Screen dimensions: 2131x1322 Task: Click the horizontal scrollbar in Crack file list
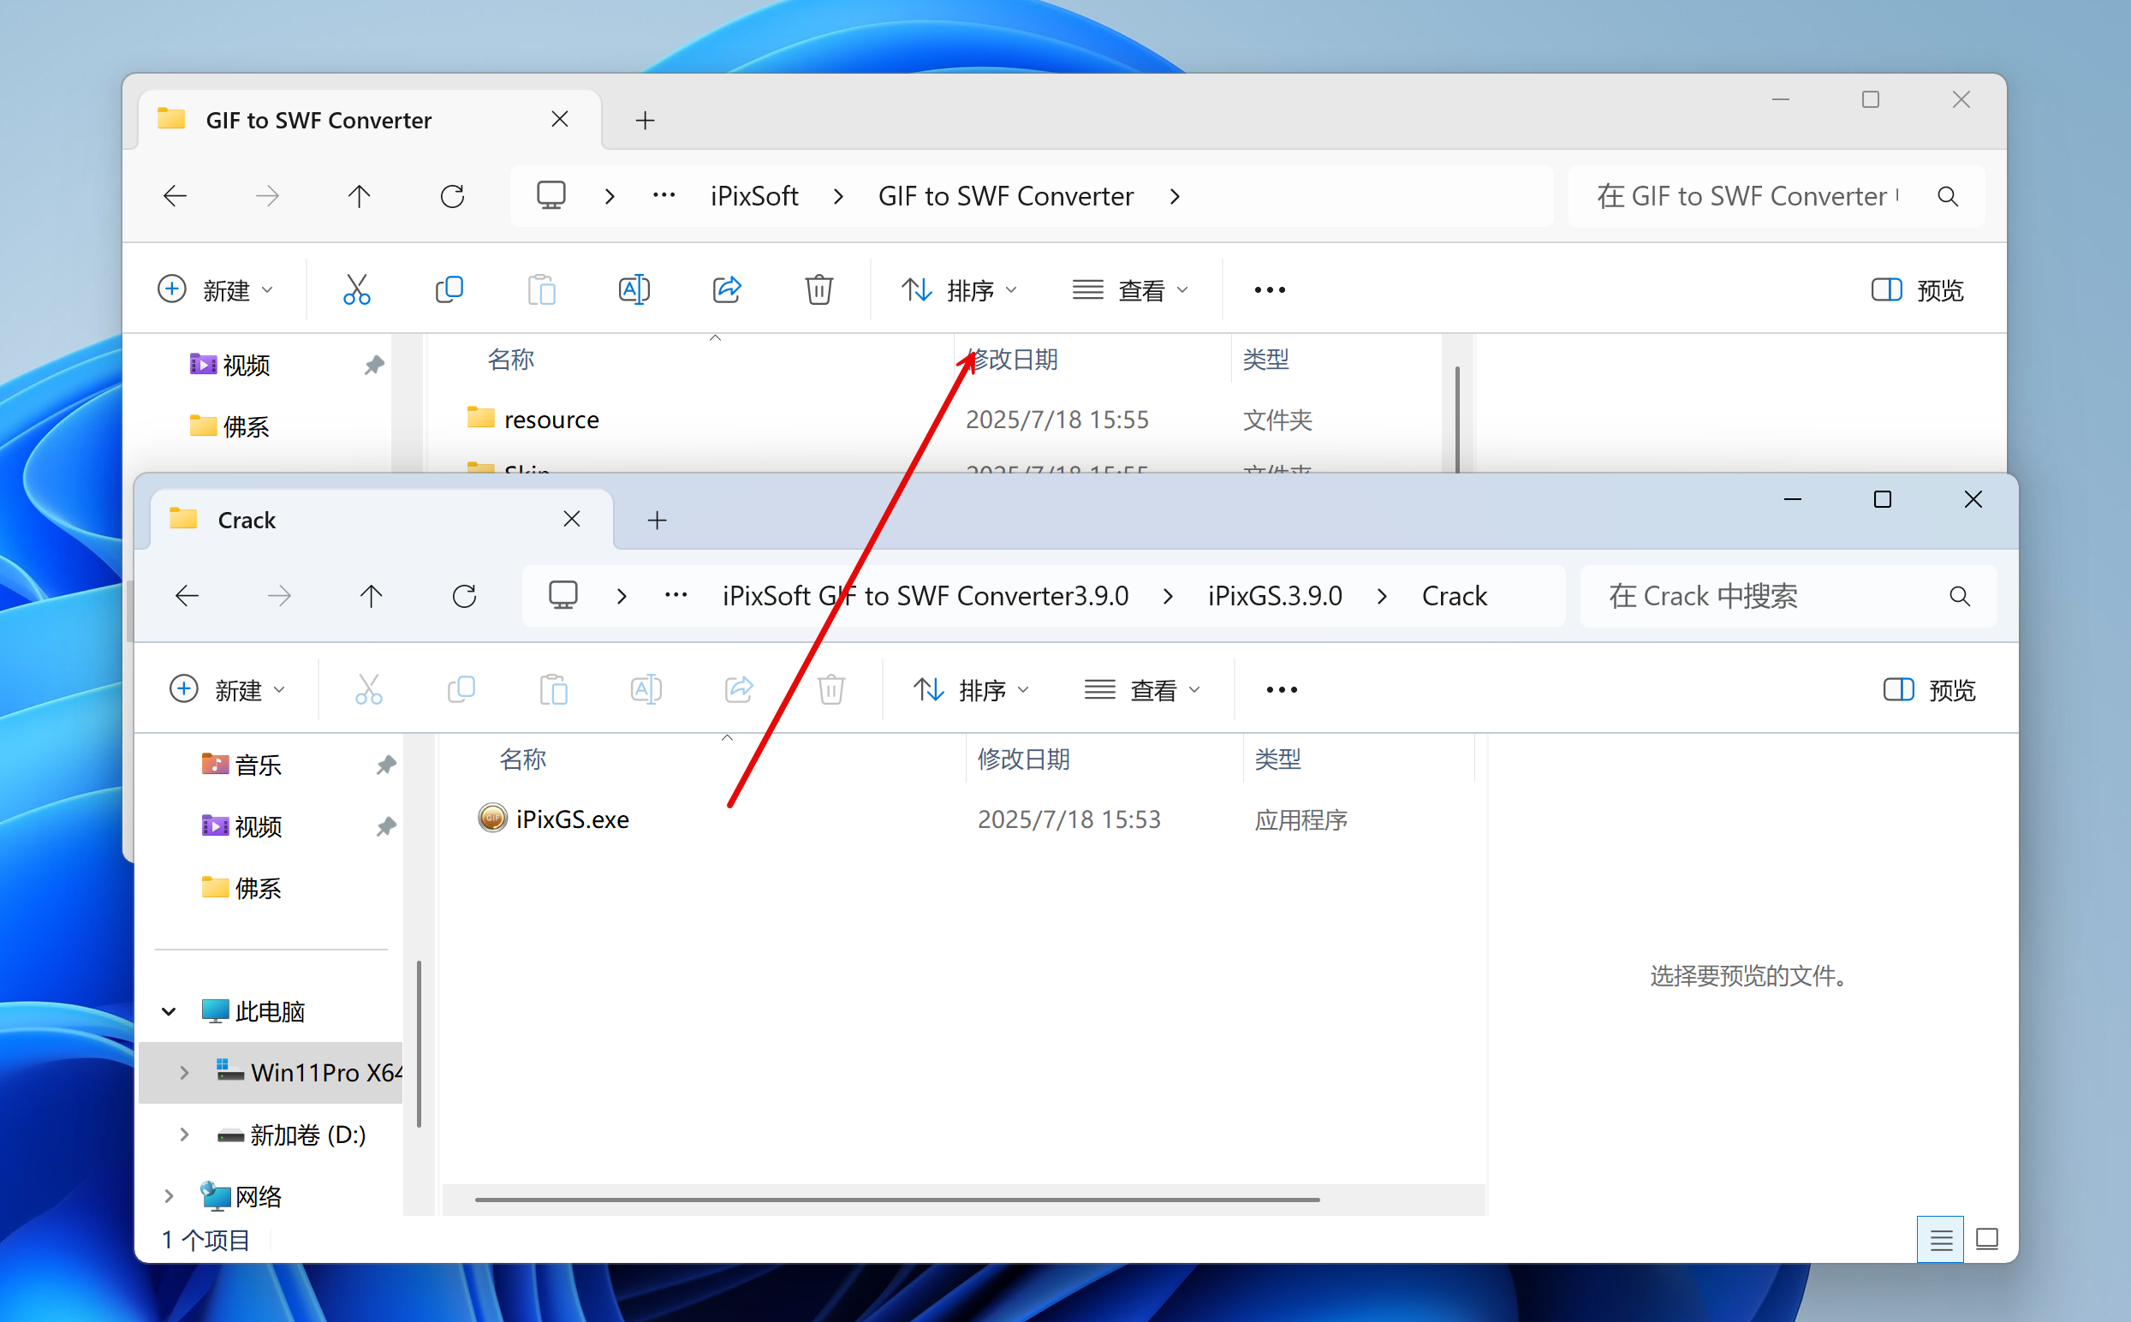point(896,1200)
